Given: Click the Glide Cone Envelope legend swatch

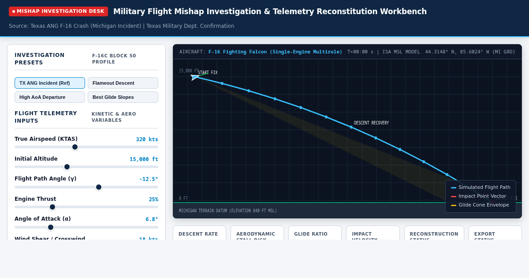Looking at the screenshot, I should (454, 205).
